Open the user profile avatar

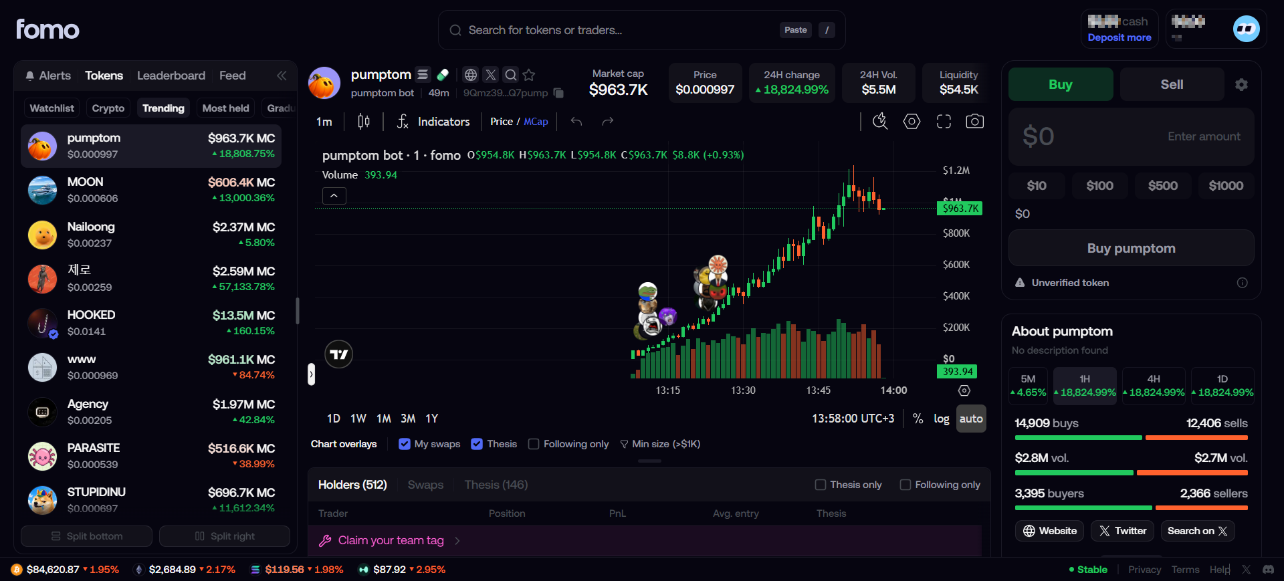pyautogui.click(x=1247, y=29)
